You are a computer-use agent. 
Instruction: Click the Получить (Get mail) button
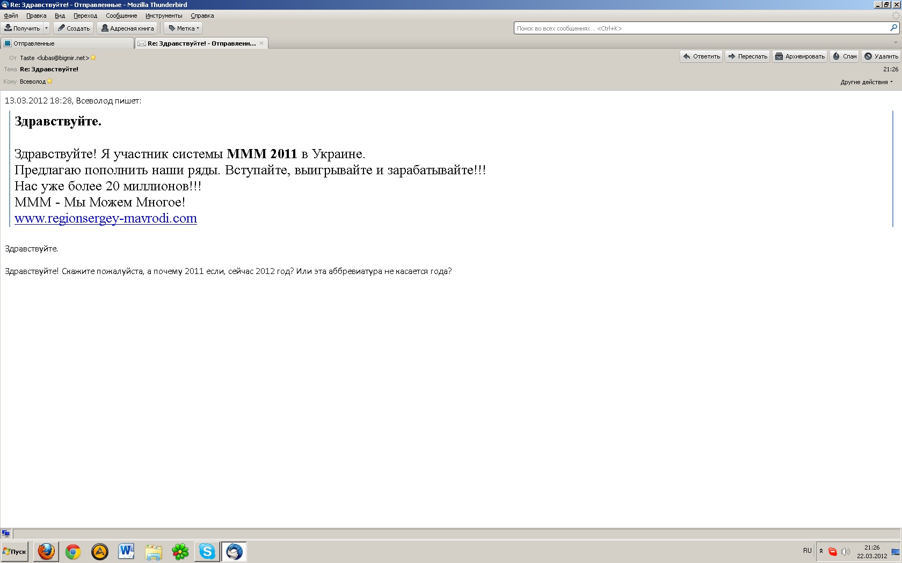[22, 28]
